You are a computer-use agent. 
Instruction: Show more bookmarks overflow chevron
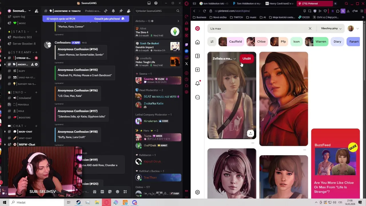tap(363, 17)
